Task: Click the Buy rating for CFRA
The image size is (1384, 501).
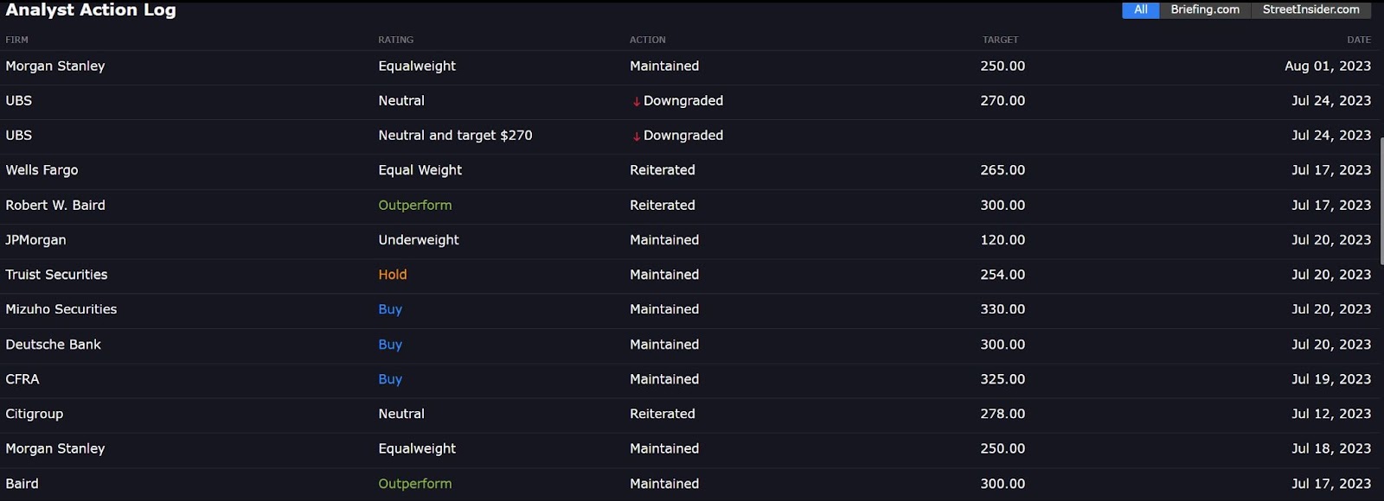Action: pos(390,379)
